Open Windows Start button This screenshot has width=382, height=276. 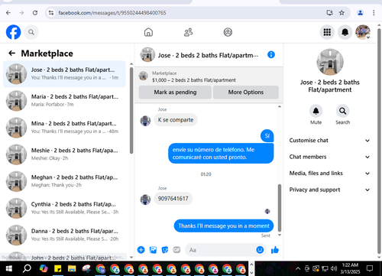9,268
